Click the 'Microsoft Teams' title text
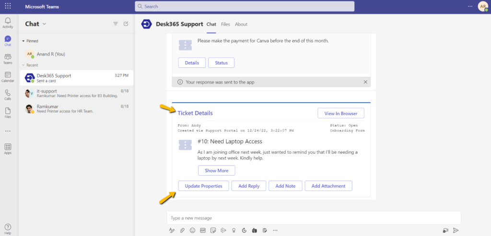Viewport: 491px width, 236px height. click(x=42, y=7)
